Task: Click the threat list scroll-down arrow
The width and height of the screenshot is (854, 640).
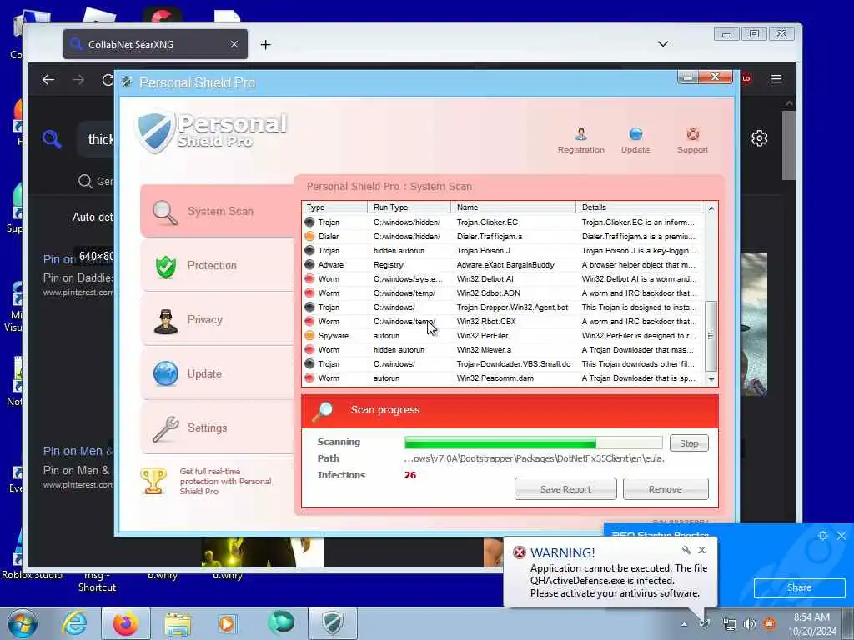Action: pyautogui.click(x=711, y=379)
